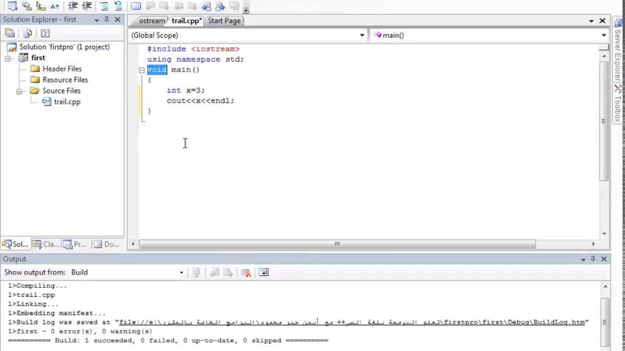Increase line indent of selected code
The image size is (625, 351).
click(87, 6)
